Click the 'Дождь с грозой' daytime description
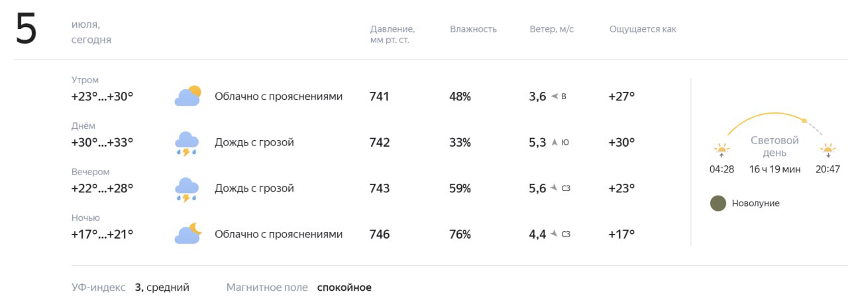 click(x=254, y=142)
